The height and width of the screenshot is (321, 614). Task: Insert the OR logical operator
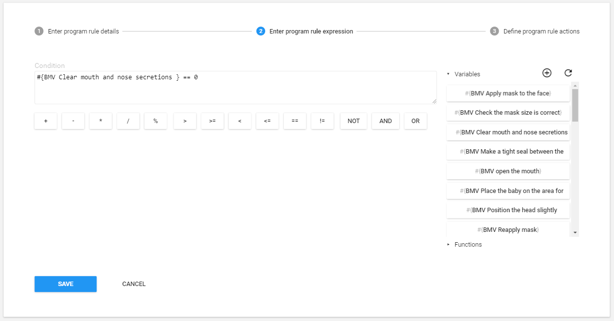tap(415, 121)
